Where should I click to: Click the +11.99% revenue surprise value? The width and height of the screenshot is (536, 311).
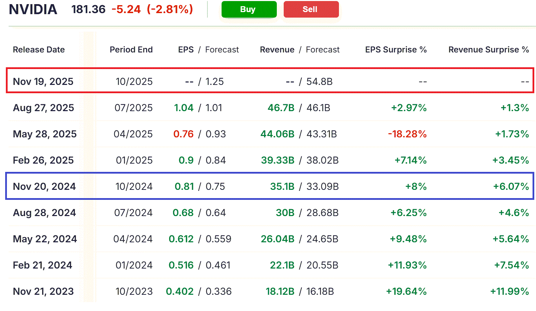pyautogui.click(x=509, y=291)
